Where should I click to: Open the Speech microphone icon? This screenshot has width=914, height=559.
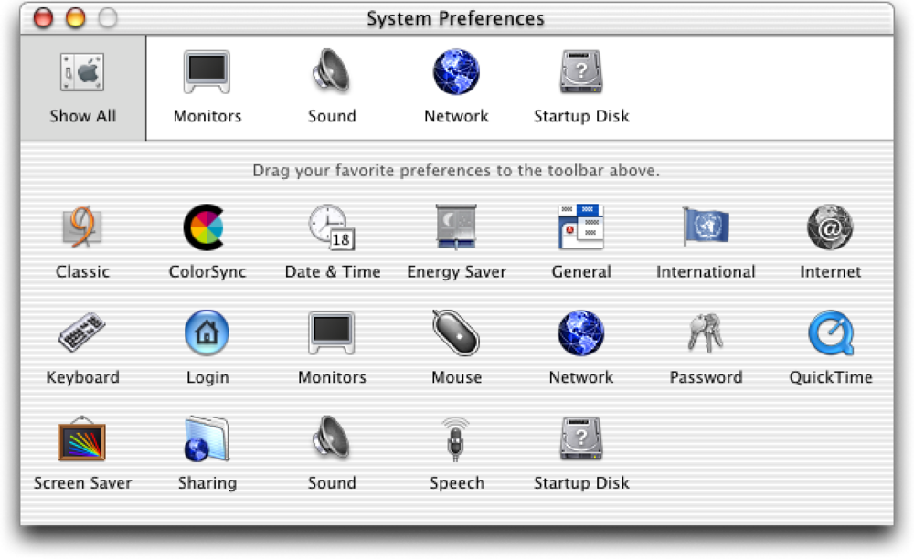click(456, 439)
